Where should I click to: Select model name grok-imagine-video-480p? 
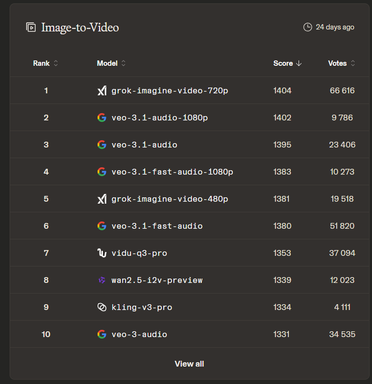click(x=170, y=199)
